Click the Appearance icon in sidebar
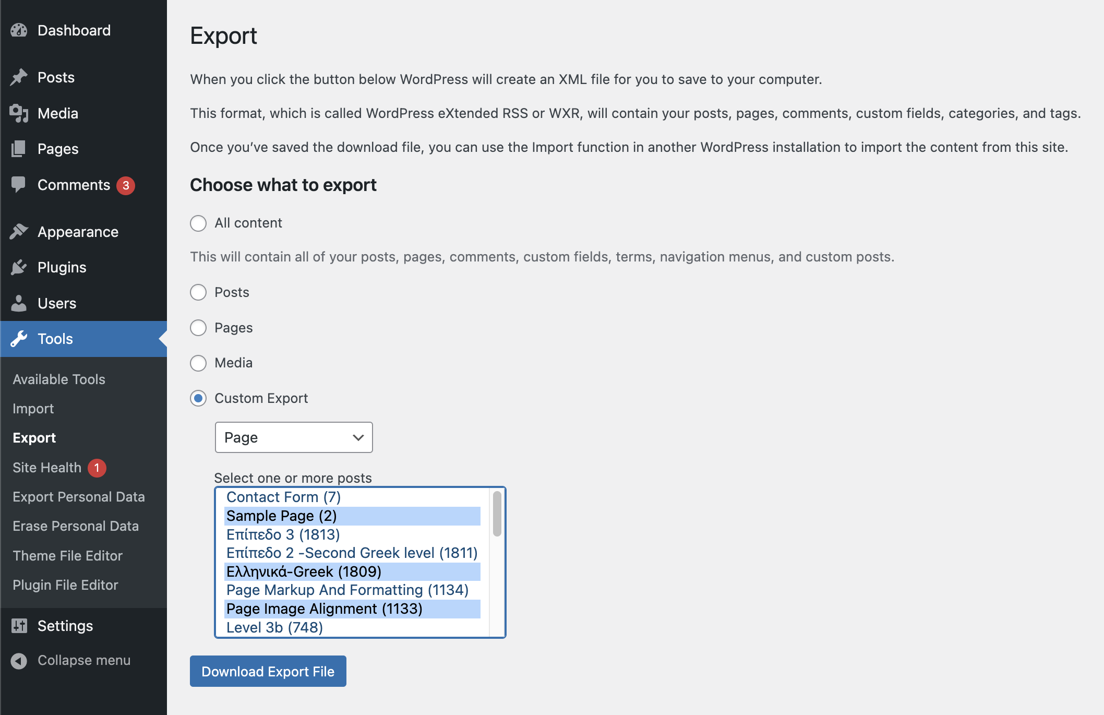The width and height of the screenshot is (1104, 715). click(x=20, y=231)
